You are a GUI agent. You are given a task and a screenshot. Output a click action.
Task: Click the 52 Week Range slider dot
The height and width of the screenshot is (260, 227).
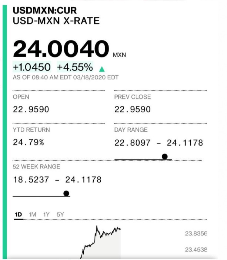point(66,193)
